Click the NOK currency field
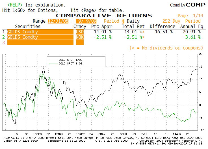 [x=80, y=37]
